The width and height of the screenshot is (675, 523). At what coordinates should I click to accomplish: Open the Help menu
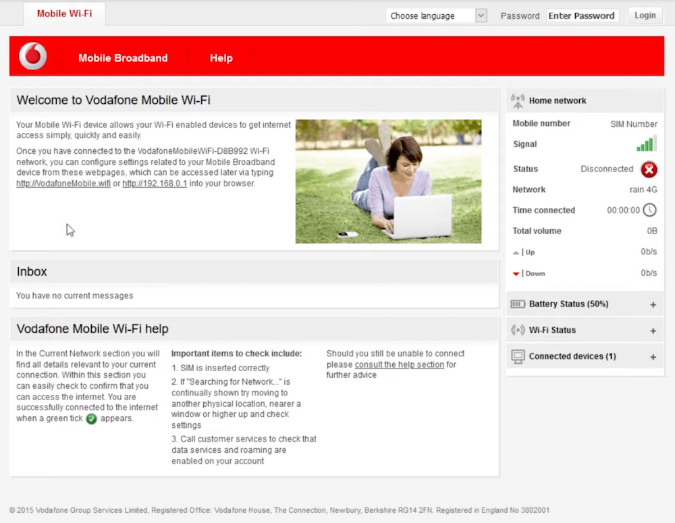click(221, 58)
